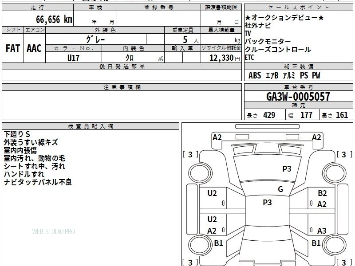Select アルミ in the equipment row
This screenshot has width=355, height=266.
tap(289, 75)
